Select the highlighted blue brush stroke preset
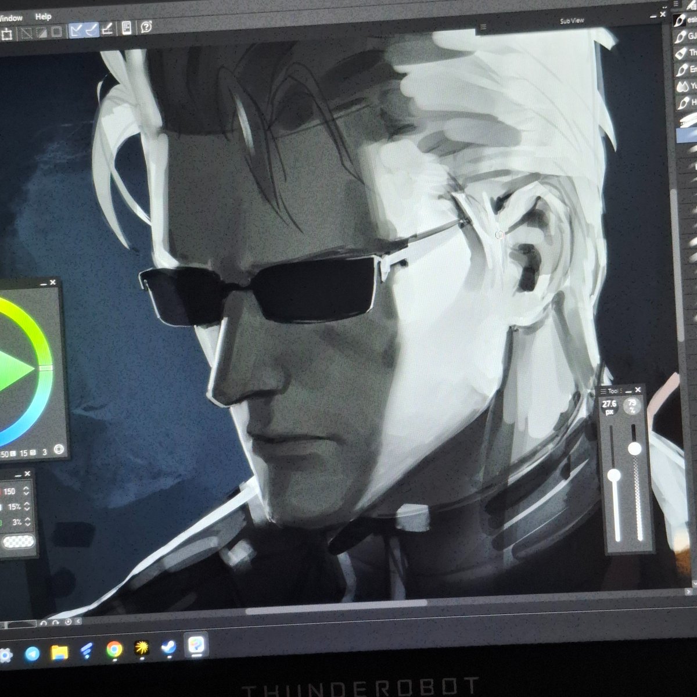 (687, 135)
